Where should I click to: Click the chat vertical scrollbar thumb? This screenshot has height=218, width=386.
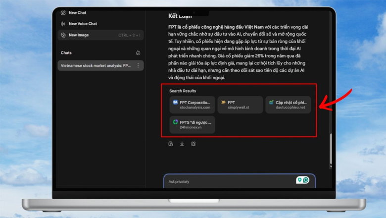(331, 149)
